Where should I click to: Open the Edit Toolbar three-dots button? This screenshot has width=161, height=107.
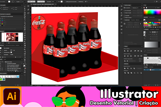click(x=25, y=75)
